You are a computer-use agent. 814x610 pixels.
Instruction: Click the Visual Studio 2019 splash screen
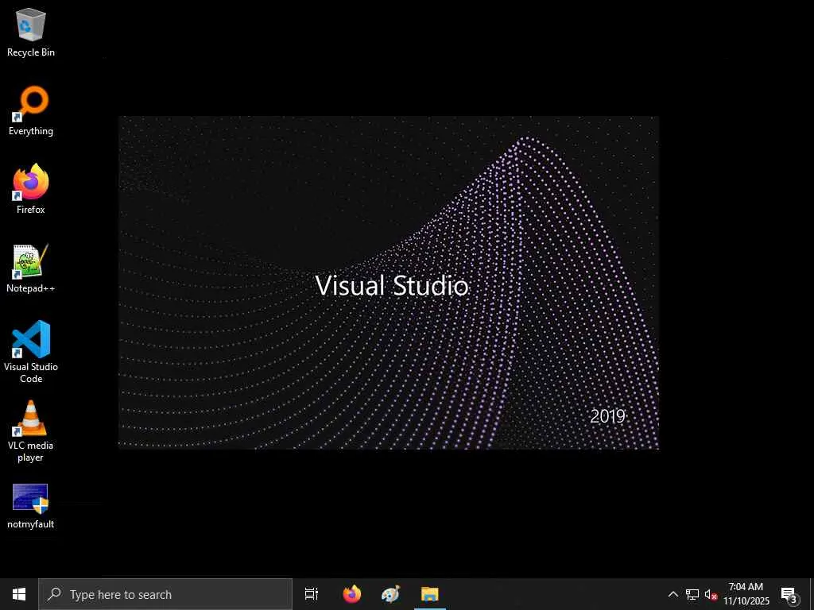(x=389, y=282)
